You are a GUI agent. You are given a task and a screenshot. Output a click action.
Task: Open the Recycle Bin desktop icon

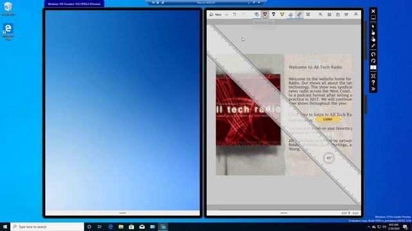click(x=8, y=8)
